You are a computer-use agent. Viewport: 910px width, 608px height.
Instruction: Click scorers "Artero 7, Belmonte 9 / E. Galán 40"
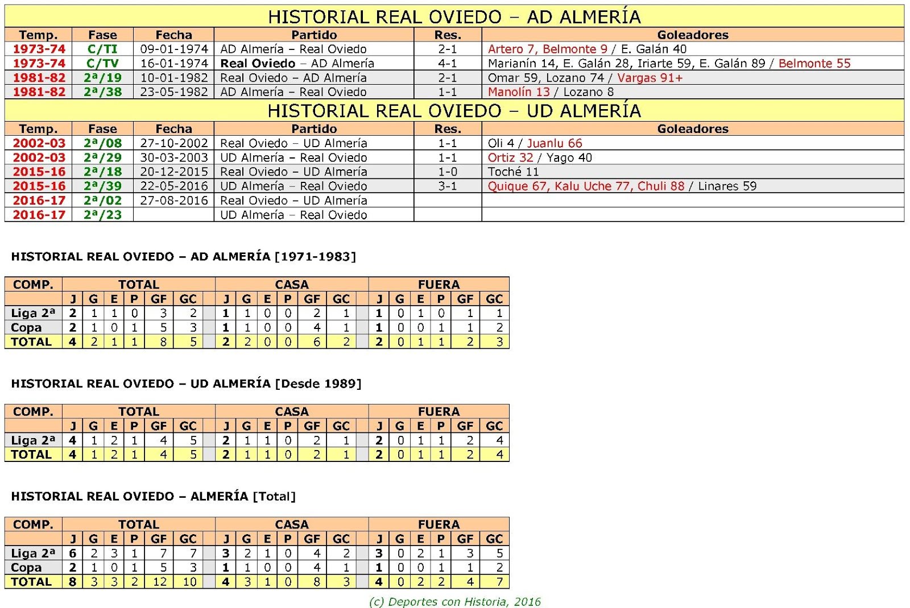587,49
